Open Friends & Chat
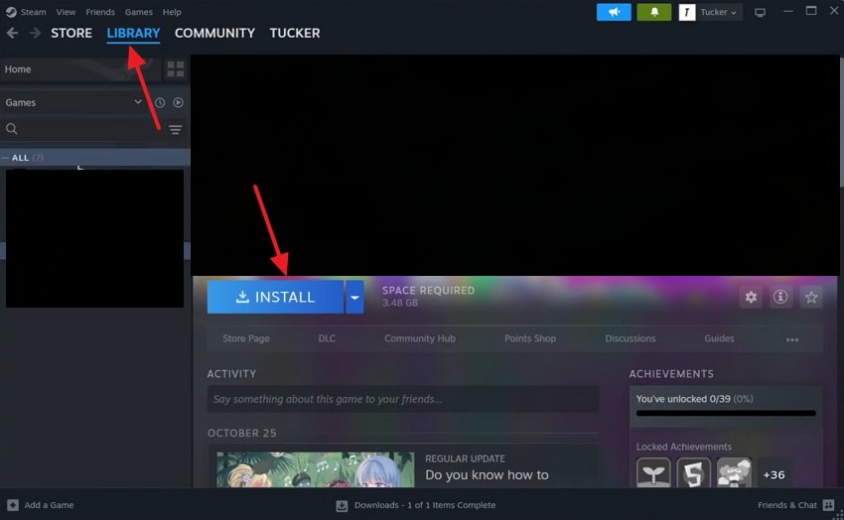The image size is (844, 520). [787, 505]
